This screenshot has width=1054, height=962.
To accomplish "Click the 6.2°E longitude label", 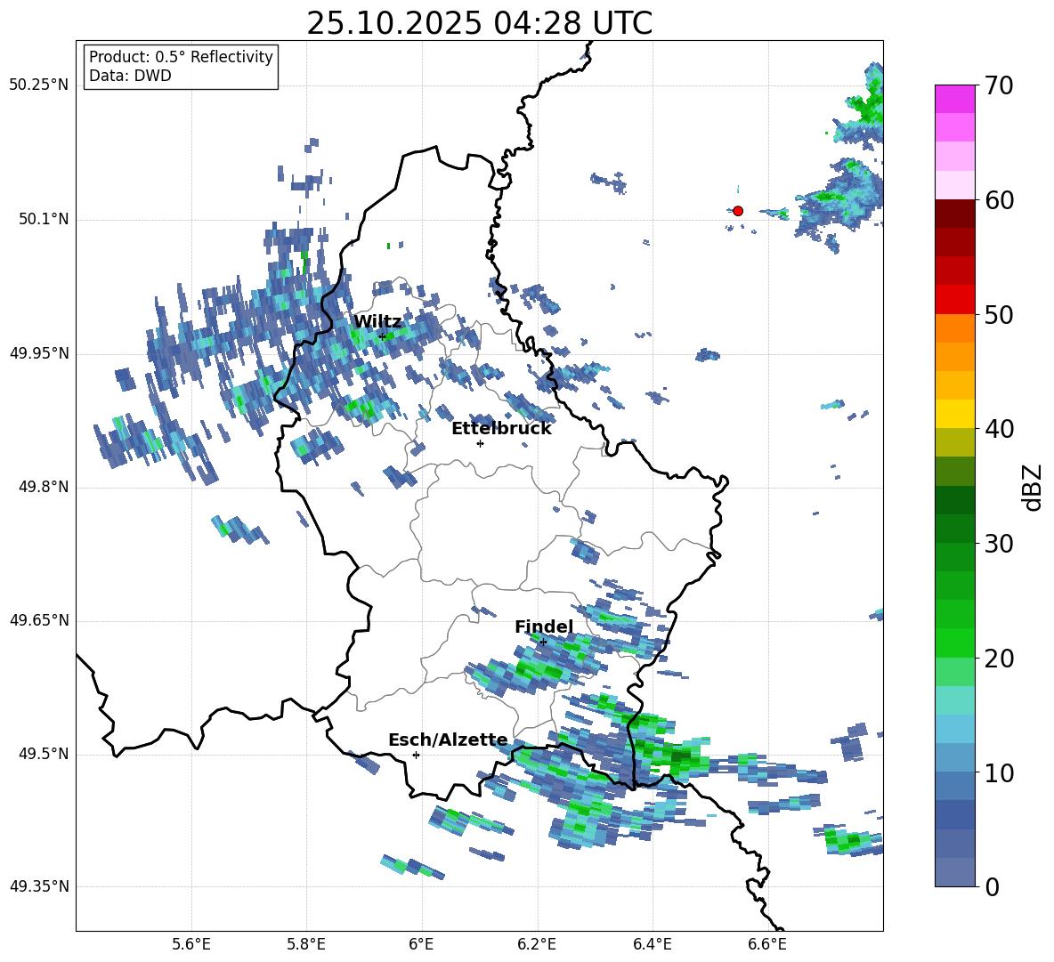I will 537,945.
